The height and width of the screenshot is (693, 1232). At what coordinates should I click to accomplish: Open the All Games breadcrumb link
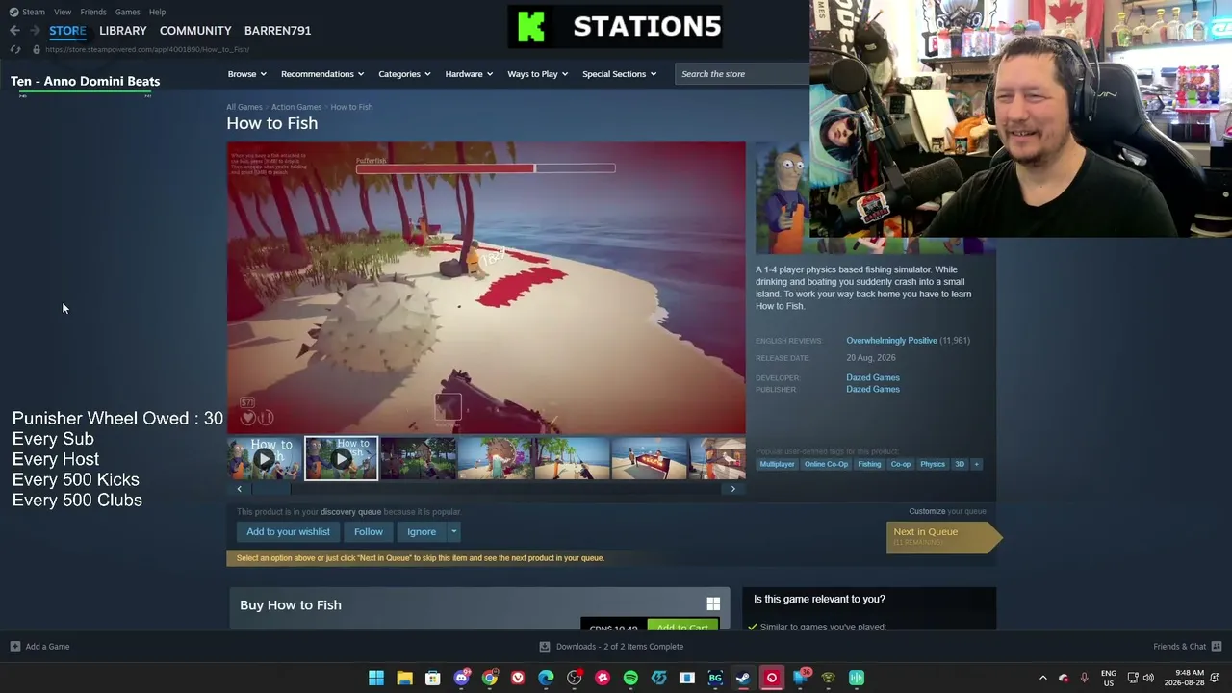[244, 107]
